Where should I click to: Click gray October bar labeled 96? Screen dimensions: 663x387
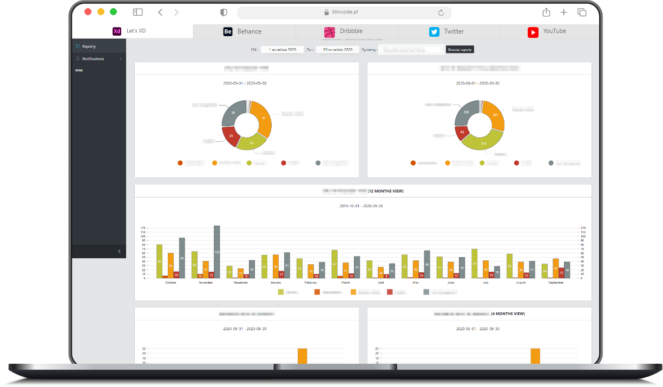182,258
